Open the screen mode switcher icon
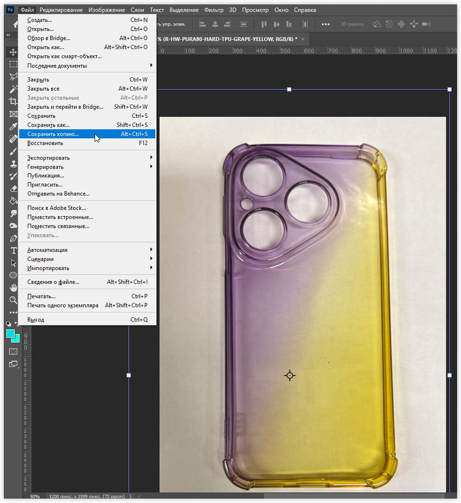 point(13,364)
